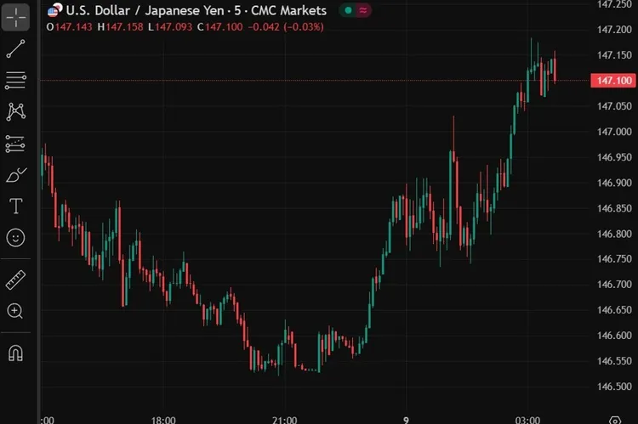Screen dimensions: 638x424
Task: Toggle magnet mode for drawings
Action: pyautogui.click(x=16, y=353)
